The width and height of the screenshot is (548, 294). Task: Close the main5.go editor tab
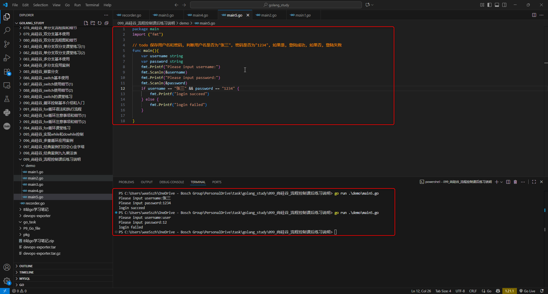click(x=248, y=15)
